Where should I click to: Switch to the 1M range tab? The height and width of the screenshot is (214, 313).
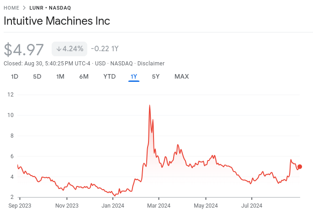(60, 76)
